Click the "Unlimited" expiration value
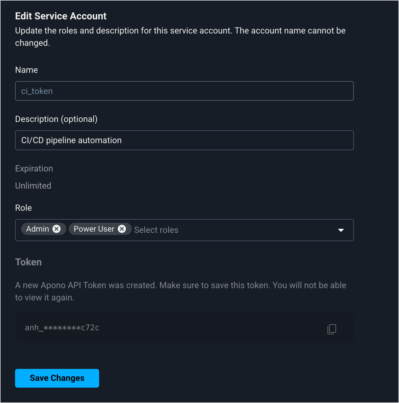The width and height of the screenshot is (399, 403). tap(33, 186)
